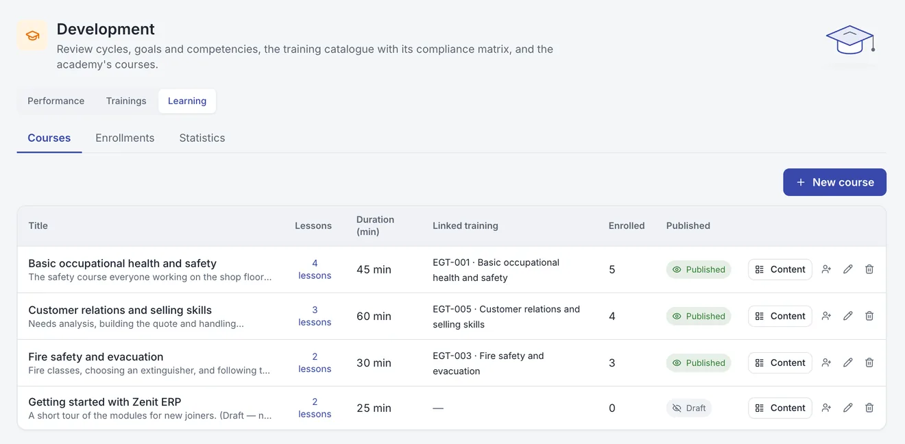Click the Duration (min) column header

[375, 225]
